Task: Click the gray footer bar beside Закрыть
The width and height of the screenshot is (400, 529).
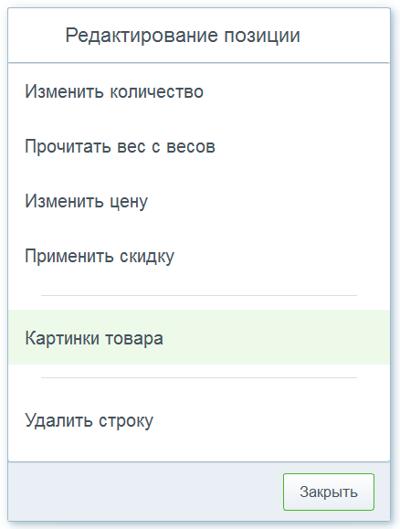Action: pyautogui.click(x=145, y=492)
